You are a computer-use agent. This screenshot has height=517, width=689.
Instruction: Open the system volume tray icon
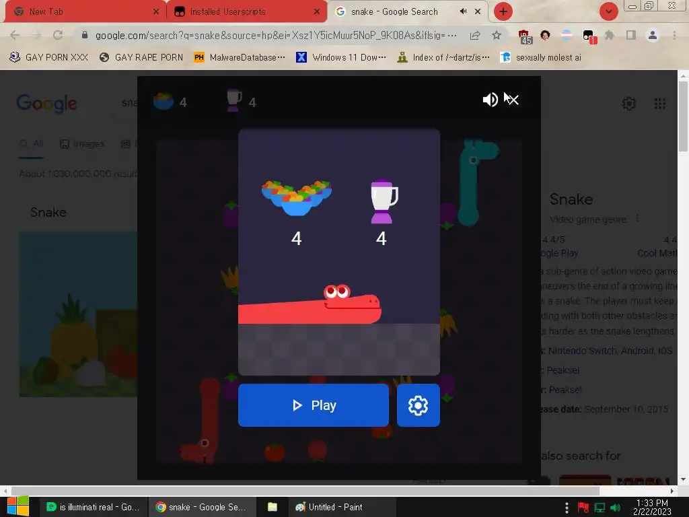click(615, 508)
